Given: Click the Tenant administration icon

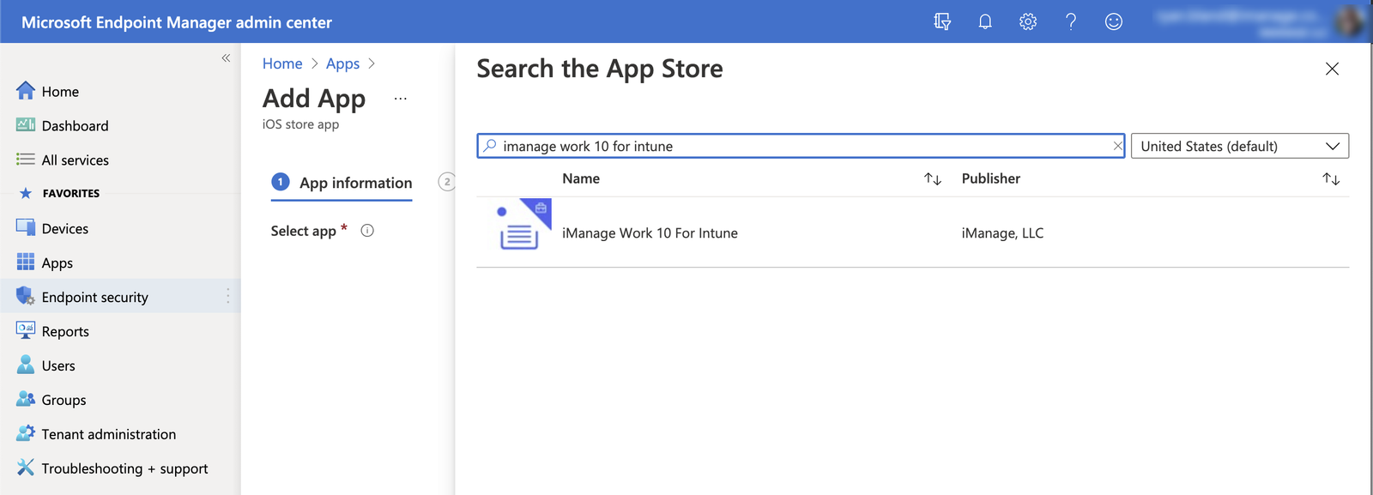Looking at the screenshot, I should (x=26, y=434).
